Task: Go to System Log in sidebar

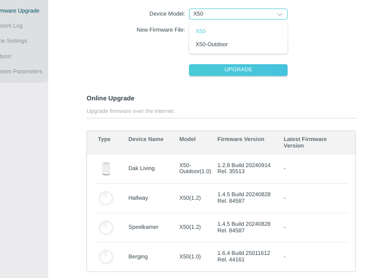Action: [12, 26]
